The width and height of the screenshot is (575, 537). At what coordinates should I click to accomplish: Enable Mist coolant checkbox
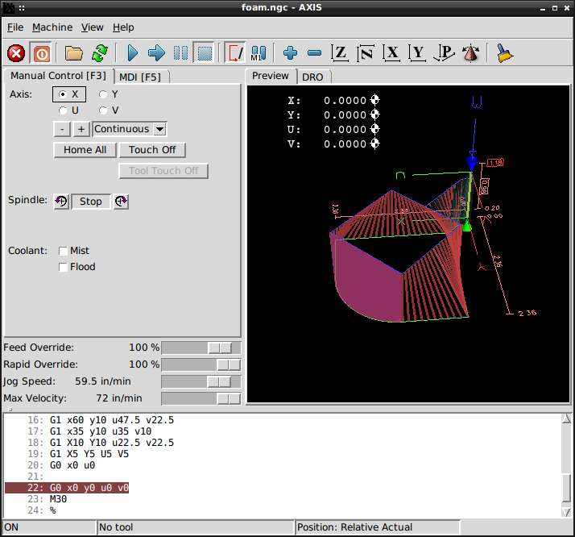(64, 251)
